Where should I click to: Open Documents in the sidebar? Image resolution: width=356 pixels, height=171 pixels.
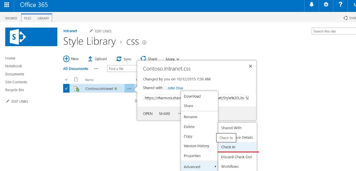(15, 74)
